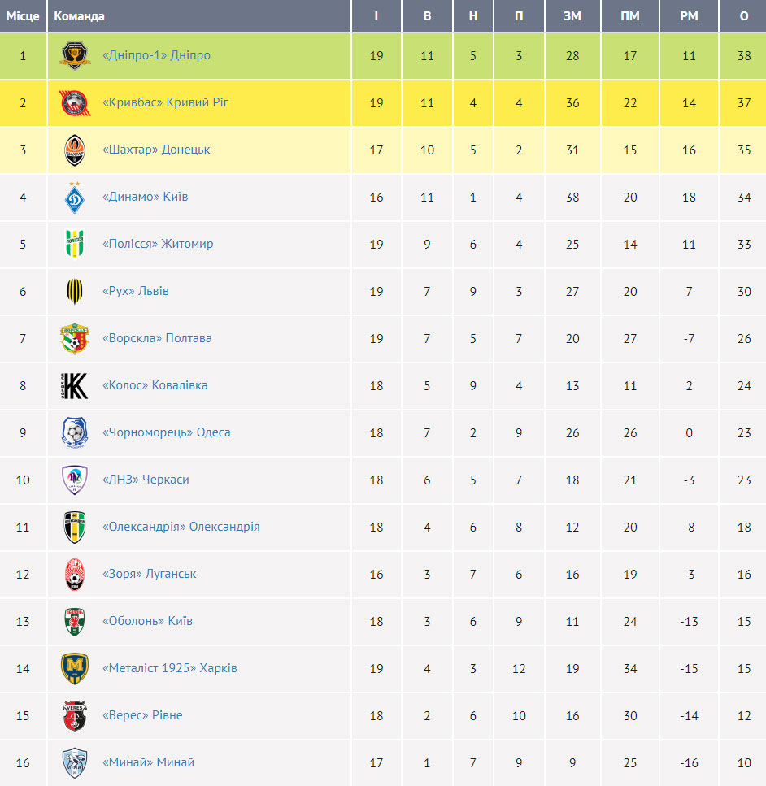Click the Rukh Lviv black-yellow striped logo
This screenshot has height=786, width=766.
(x=74, y=291)
